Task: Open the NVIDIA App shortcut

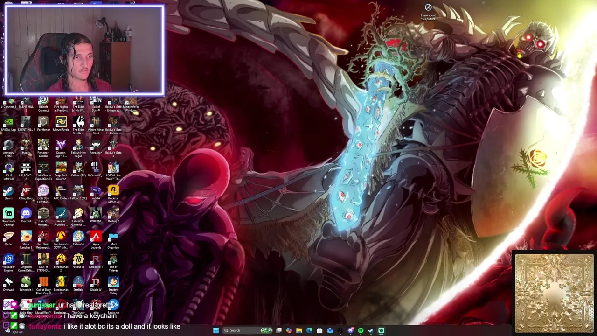Action: pyautogui.click(x=8, y=125)
